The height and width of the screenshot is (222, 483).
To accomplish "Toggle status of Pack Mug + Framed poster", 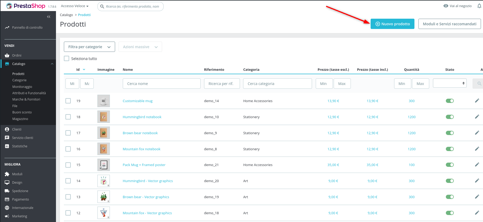I will (450, 165).
